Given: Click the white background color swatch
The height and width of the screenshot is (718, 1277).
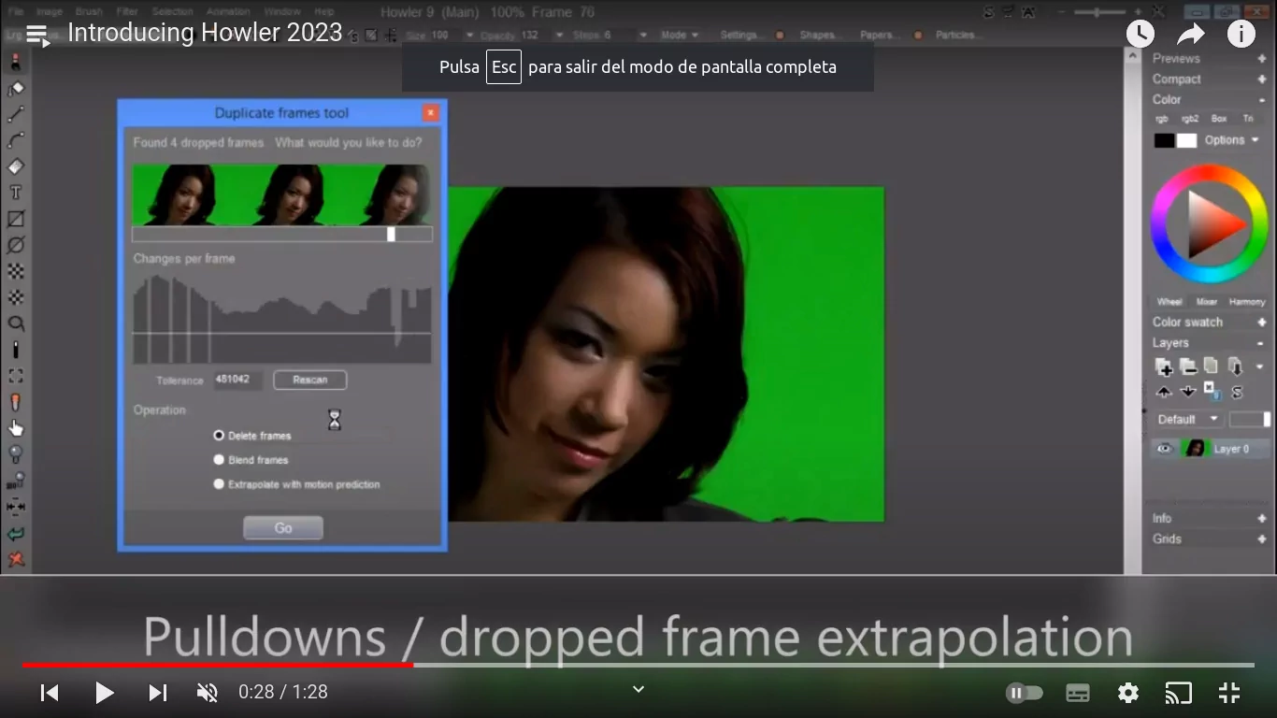Looking at the screenshot, I should [1186, 140].
